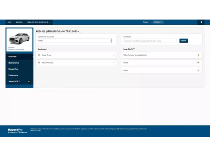
Task: Click the Repair Times clock icon
Action: coord(39,55)
